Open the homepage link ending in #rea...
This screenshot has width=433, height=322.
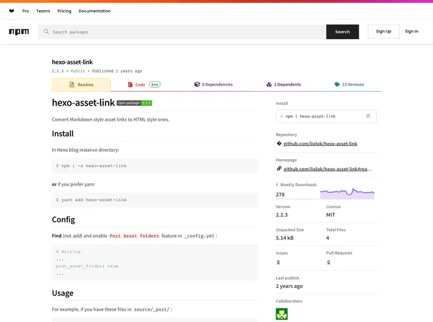click(327, 169)
